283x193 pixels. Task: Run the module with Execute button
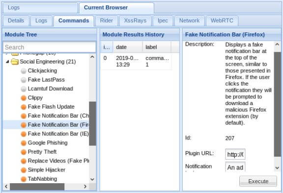tap(258, 181)
